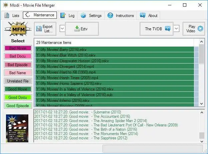Click the status bar progress field
This screenshot has width=208, height=154.
point(153,148)
